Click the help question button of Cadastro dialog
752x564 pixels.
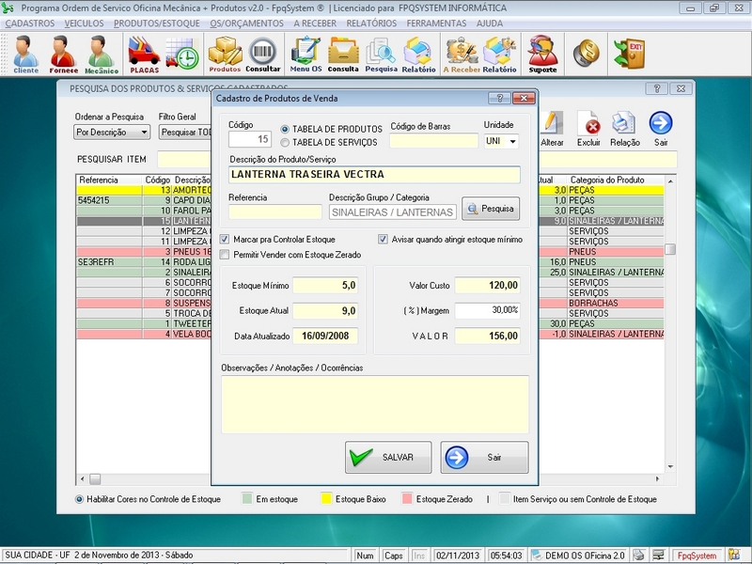[499, 98]
